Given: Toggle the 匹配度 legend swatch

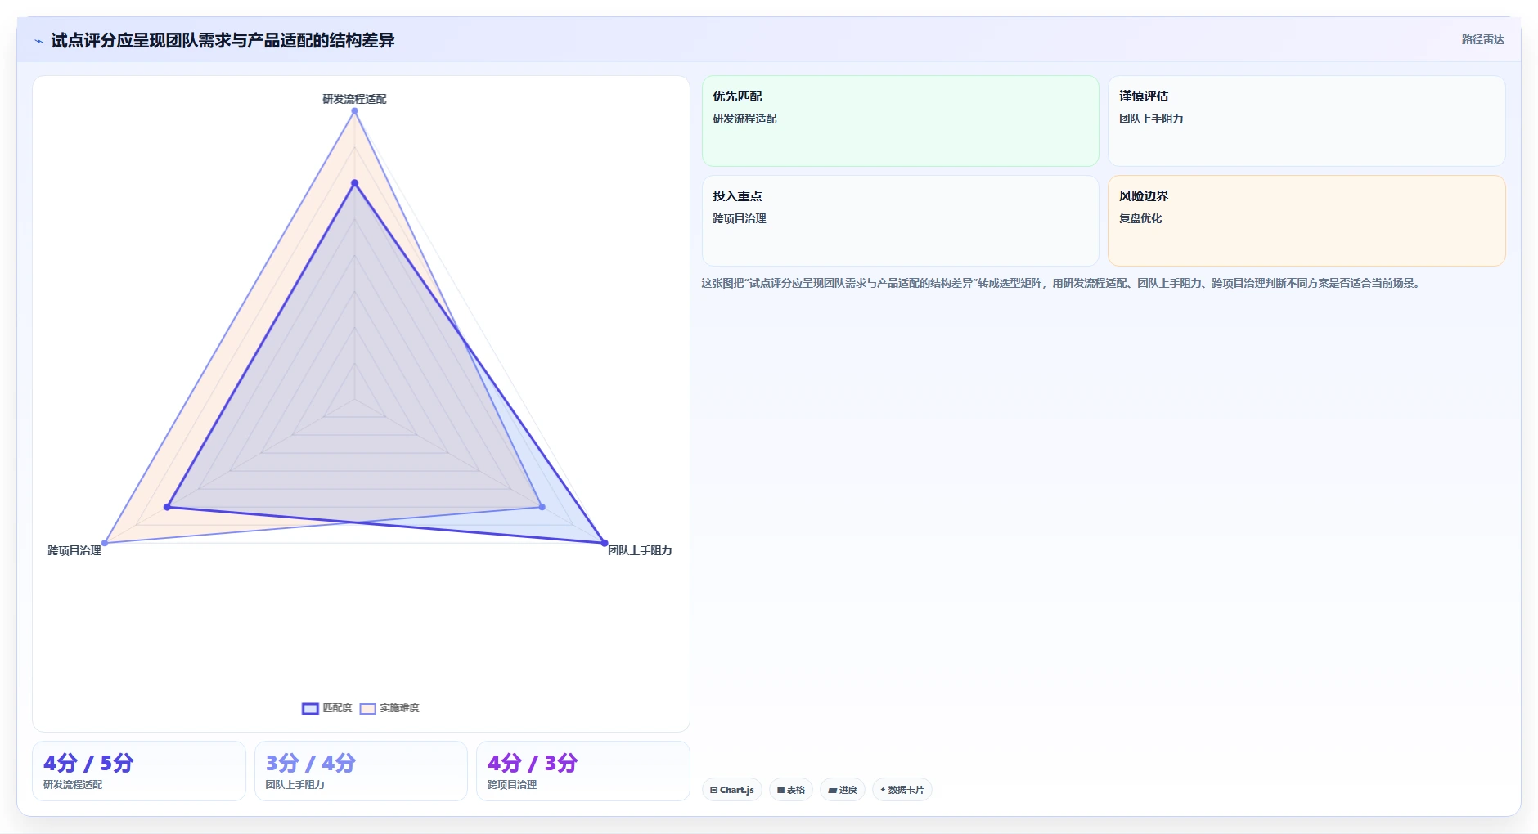Looking at the screenshot, I should coord(310,709).
